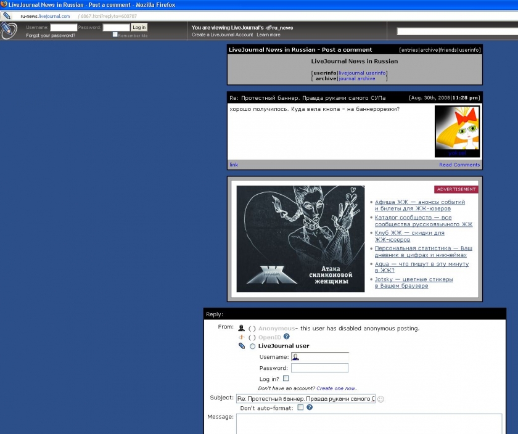Open the Learn more link
Viewport: 518px width, 434px height.
[269, 35]
